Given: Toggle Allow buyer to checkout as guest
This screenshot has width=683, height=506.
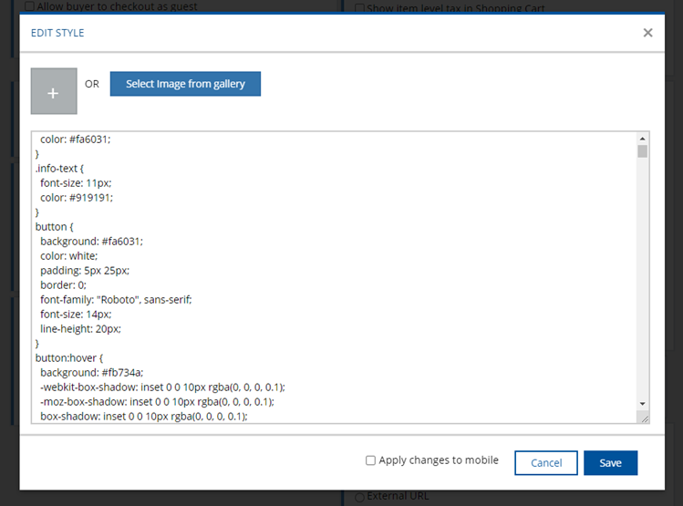Looking at the screenshot, I should (x=30, y=7).
